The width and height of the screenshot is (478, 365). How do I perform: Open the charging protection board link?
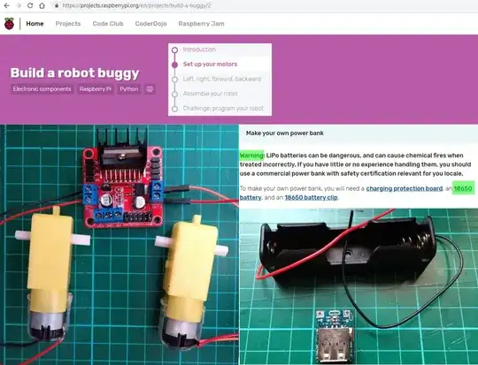tap(405, 188)
